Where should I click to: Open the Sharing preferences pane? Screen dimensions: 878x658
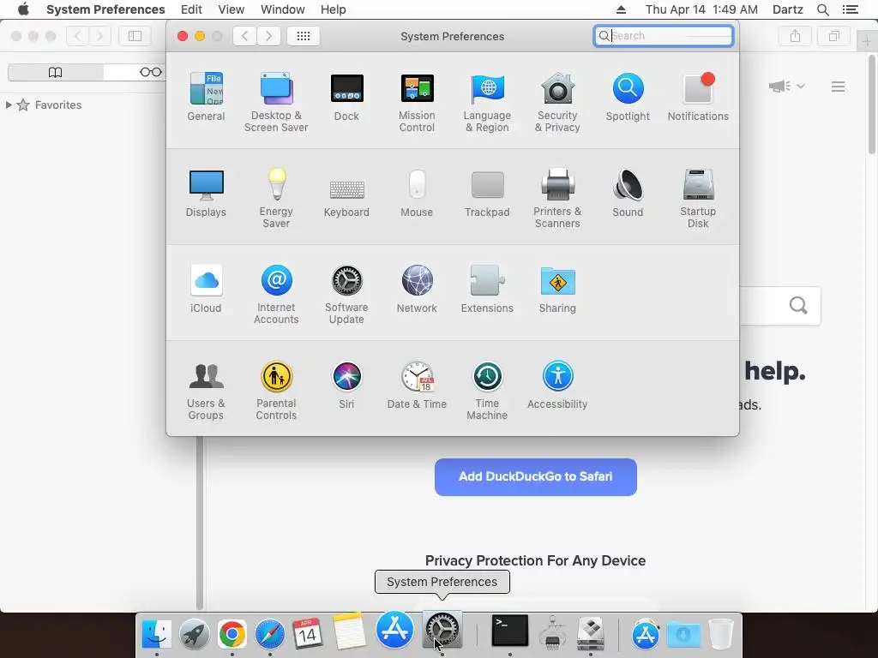(557, 289)
